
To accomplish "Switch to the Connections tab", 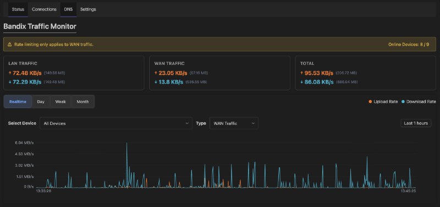I will click(44, 9).
